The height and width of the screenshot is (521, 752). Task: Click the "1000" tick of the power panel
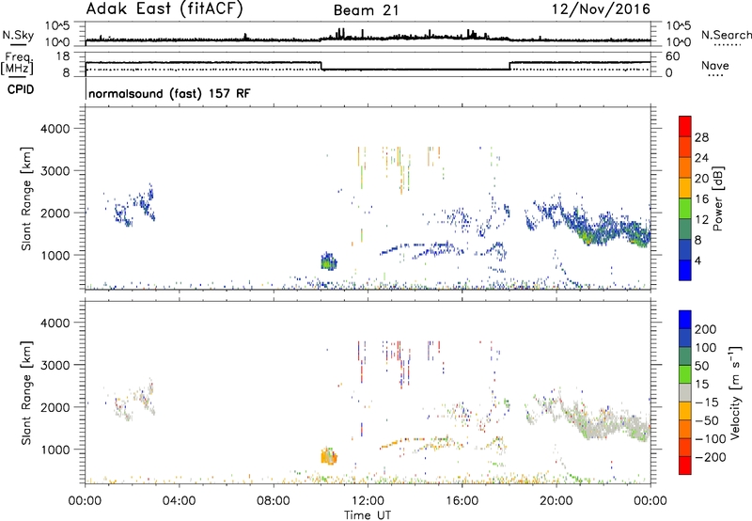tap(55, 255)
